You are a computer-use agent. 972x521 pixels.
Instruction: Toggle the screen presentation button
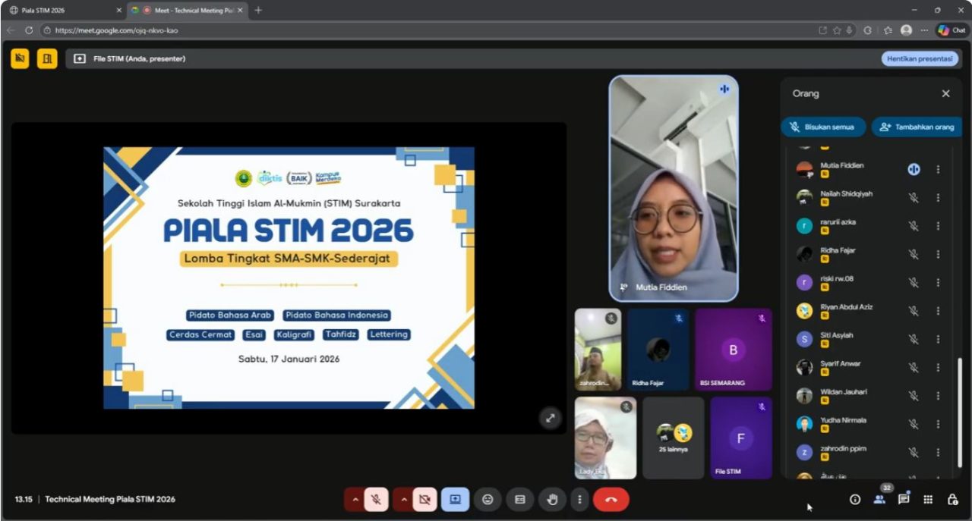click(x=455, y=500)
